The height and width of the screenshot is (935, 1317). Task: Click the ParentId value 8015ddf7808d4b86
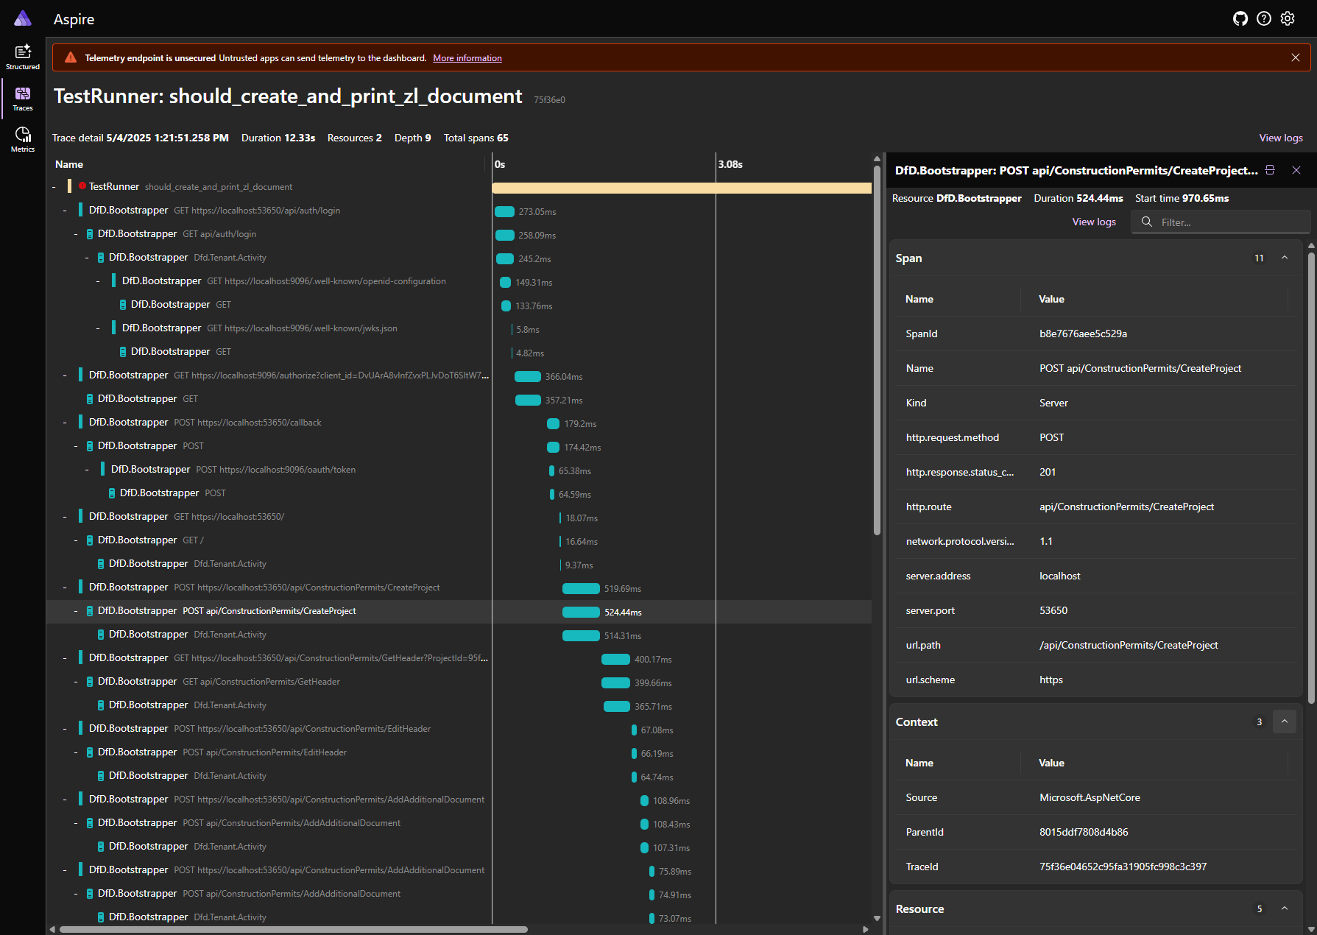pyautogui.click(x=1084, y=832)
